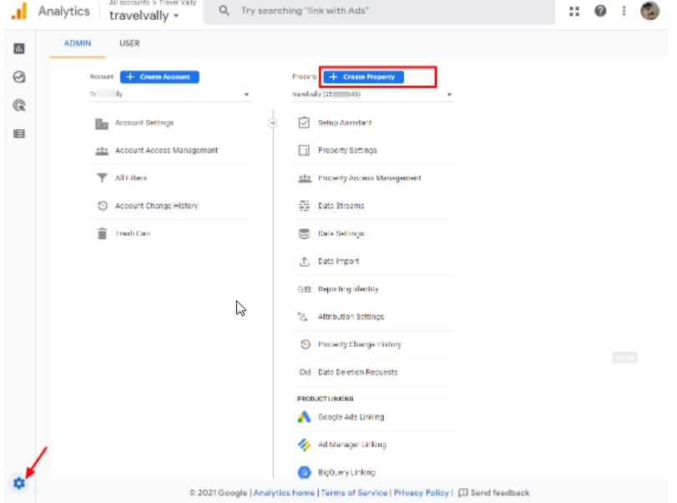This screenshot has height=503, width=677.
Task: Open the Configure table icon in the sidebar
Action: point(18,133)
